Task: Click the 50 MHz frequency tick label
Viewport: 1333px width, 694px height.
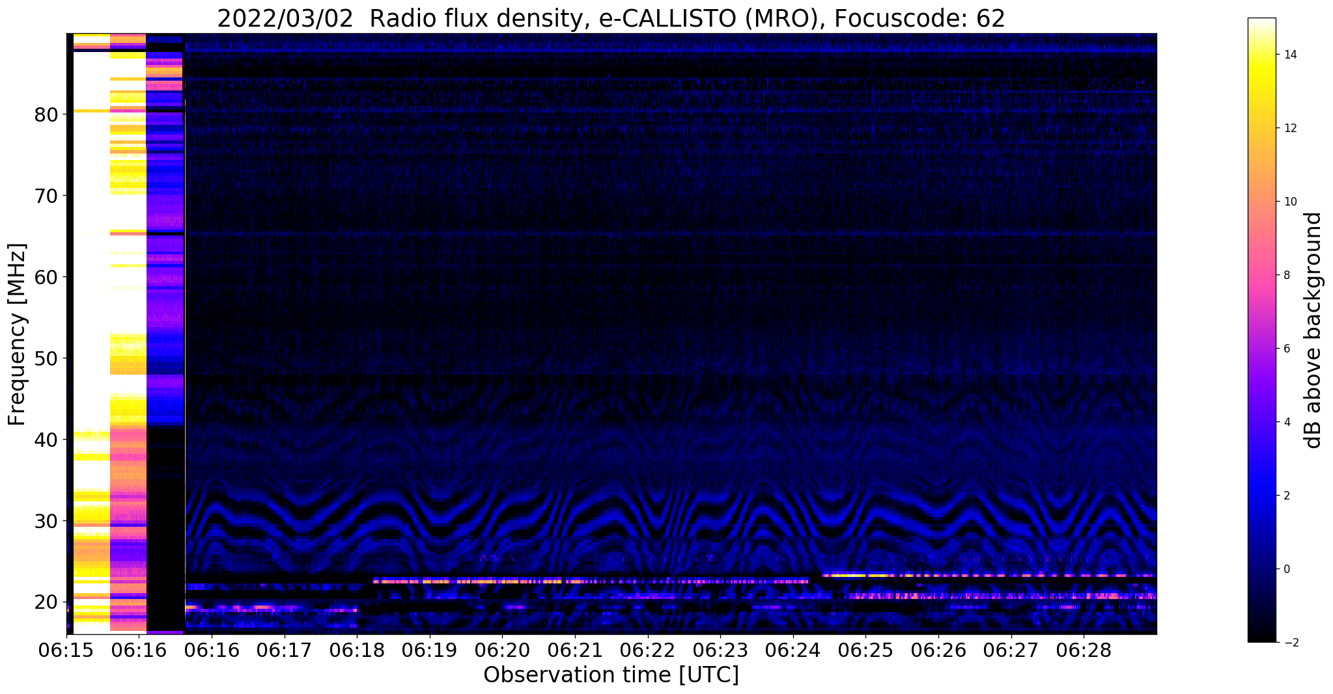Action: pos(47,358)
